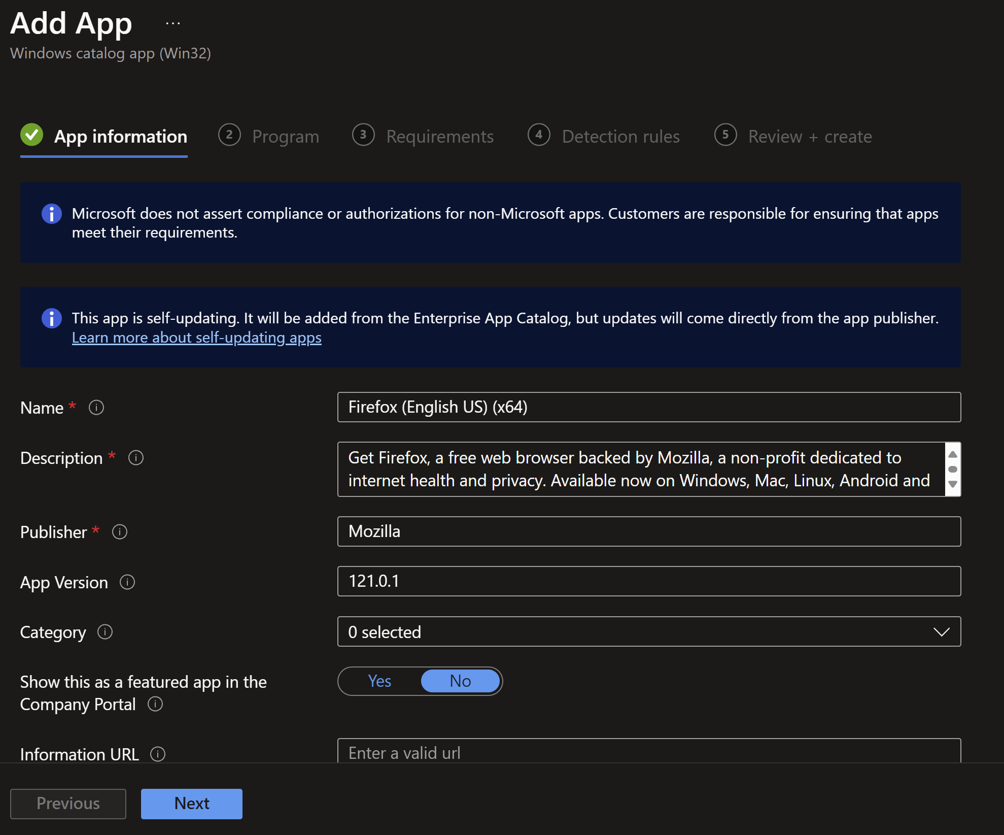Click the Publisher input field
The height and width of the screenshot is (835, 1004).
[x=649, y=531]
